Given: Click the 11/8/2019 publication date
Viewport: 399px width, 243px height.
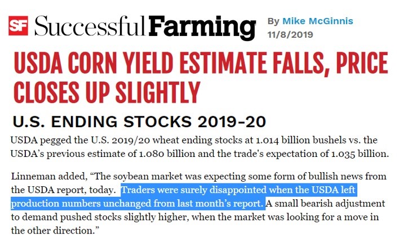Looking at the screenshot, I should [x=290, y=34].
